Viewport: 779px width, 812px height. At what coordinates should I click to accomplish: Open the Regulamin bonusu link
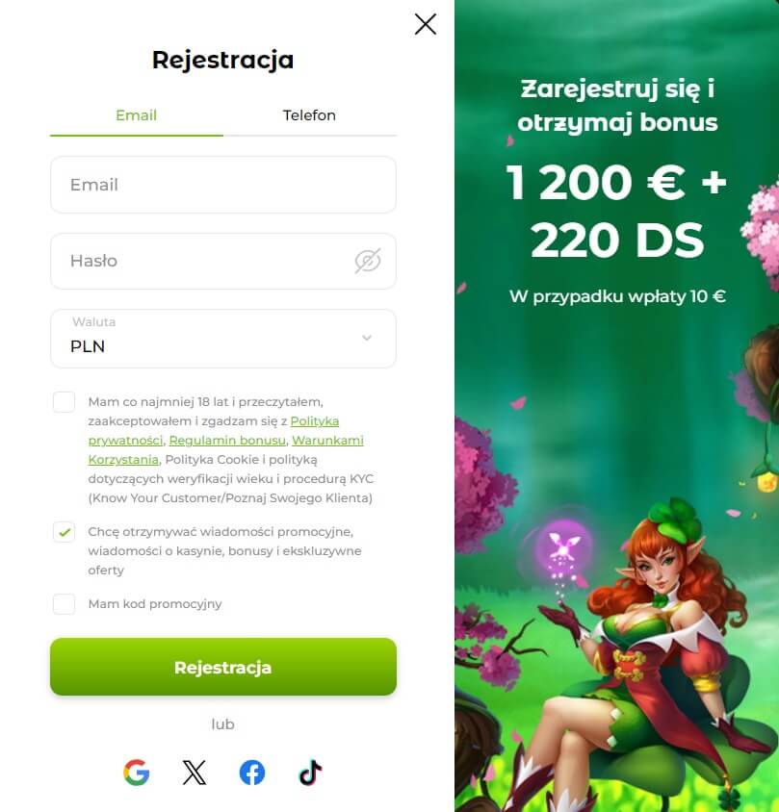pyautogui.click(x=227, y=441)
